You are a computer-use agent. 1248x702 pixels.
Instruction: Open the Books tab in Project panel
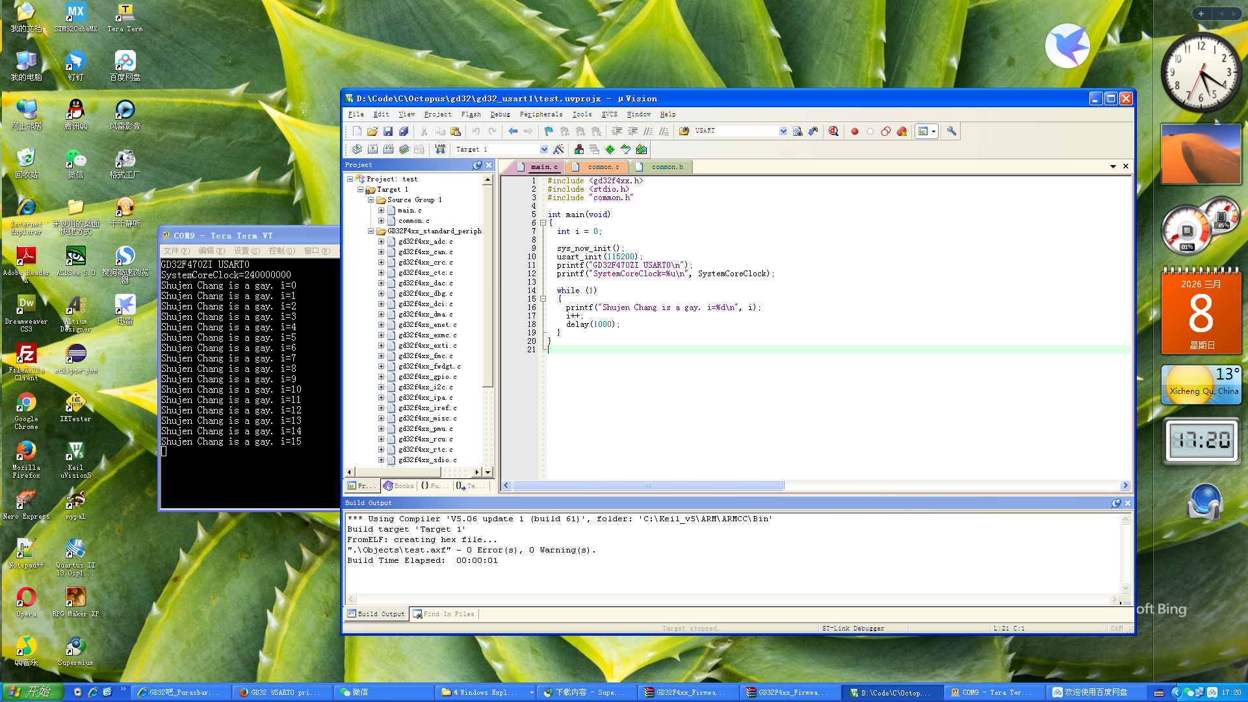click(x=399, y=486)
